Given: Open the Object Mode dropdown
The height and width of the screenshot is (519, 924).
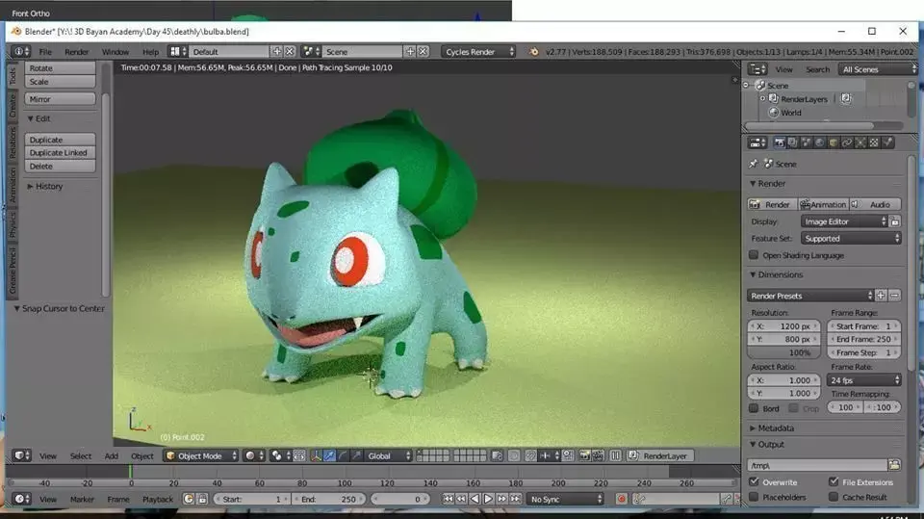Looking at the screenshot, I should point(201,455).
